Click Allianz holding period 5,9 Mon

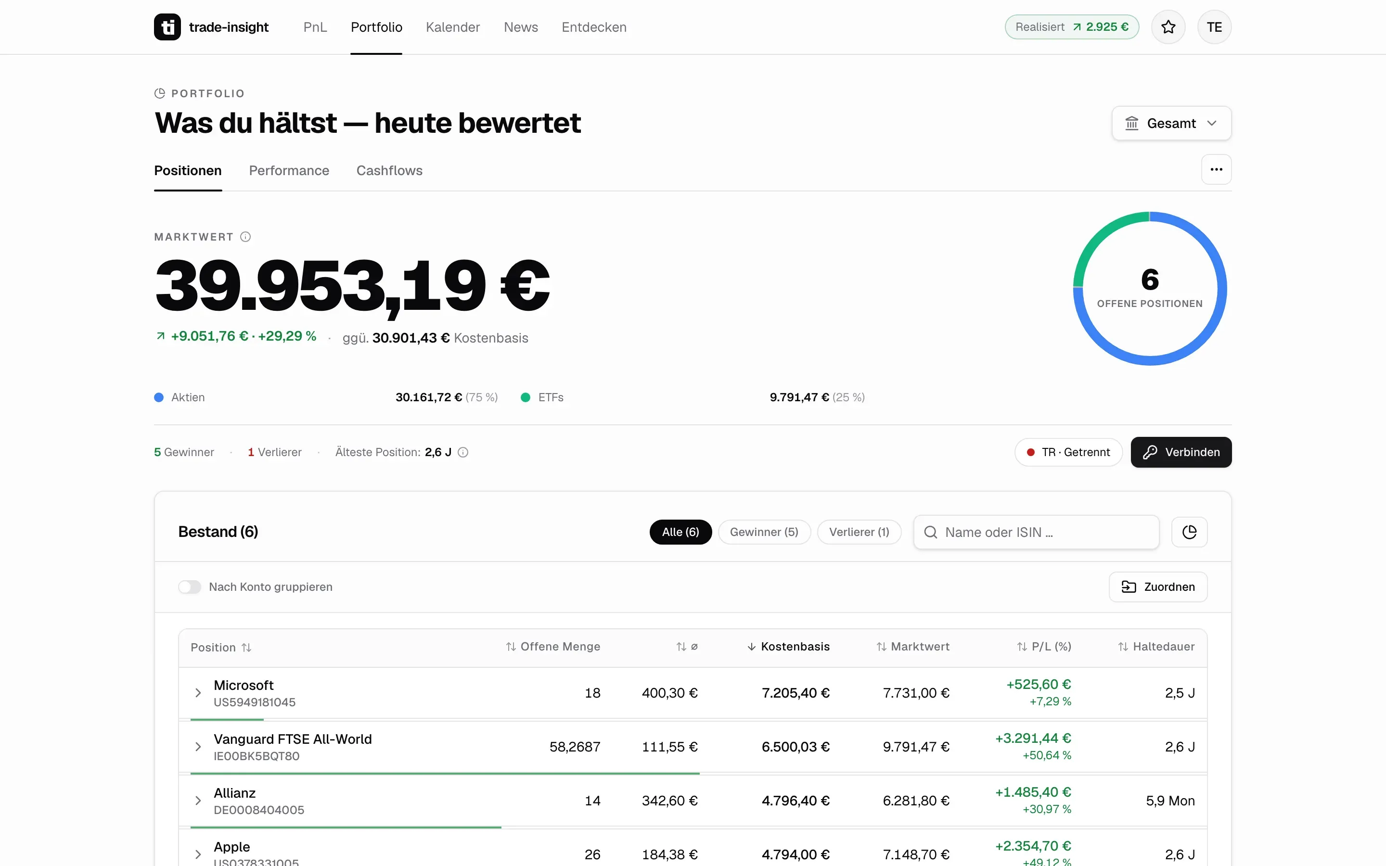coord(1170,801)
